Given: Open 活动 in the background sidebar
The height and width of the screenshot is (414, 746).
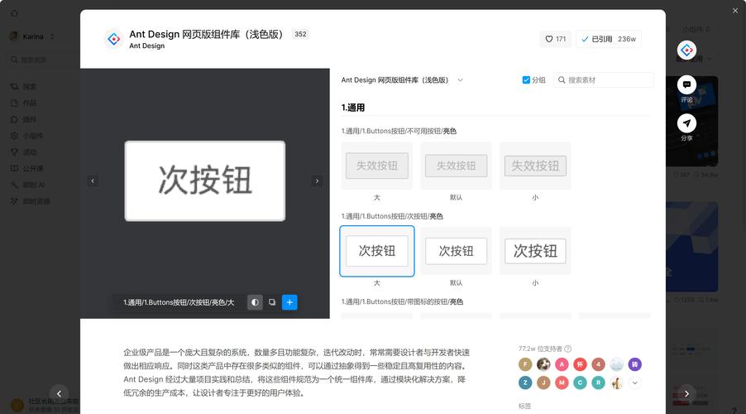Looking at the screenshot, I should coord(24,152).
